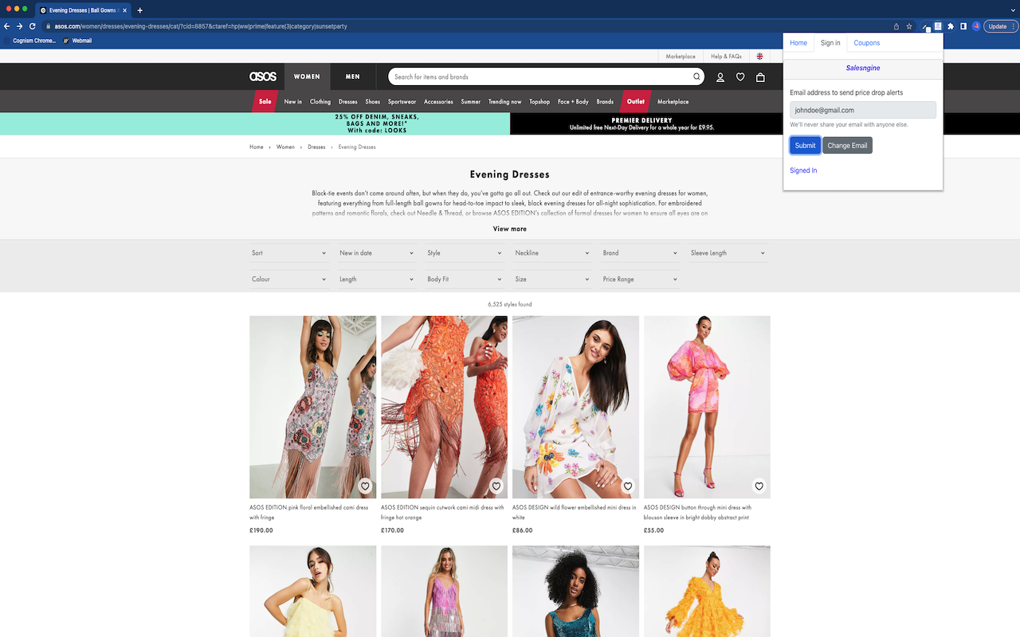
Task: Favourite the wild flower mini dress
Action: coord(627,486)
